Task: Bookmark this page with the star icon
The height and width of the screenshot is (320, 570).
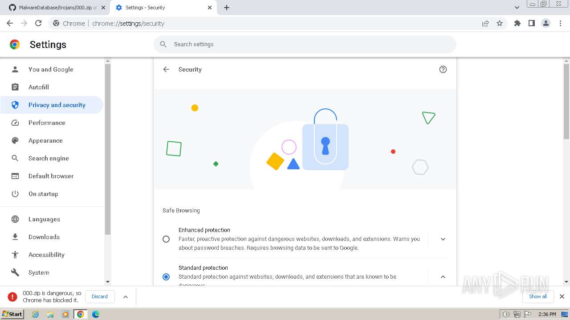Action: click(500, 23)
